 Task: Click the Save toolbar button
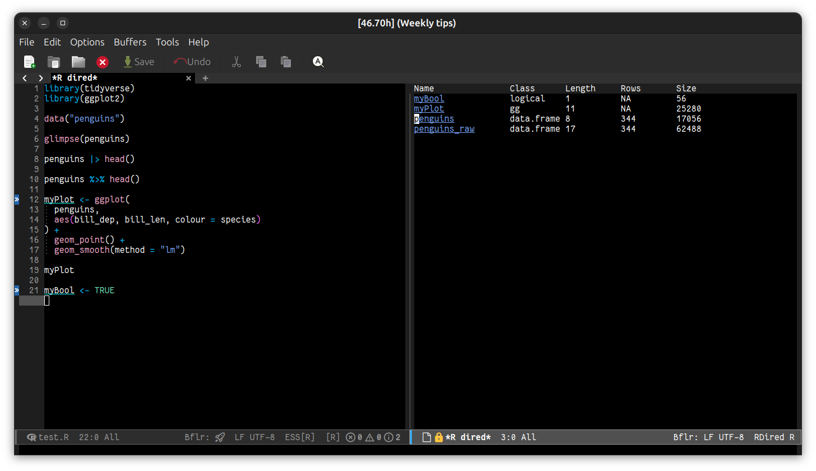coord(138,62)
